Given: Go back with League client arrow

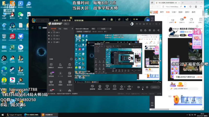Looking at the screenshot, I should (x=33, y=28).
